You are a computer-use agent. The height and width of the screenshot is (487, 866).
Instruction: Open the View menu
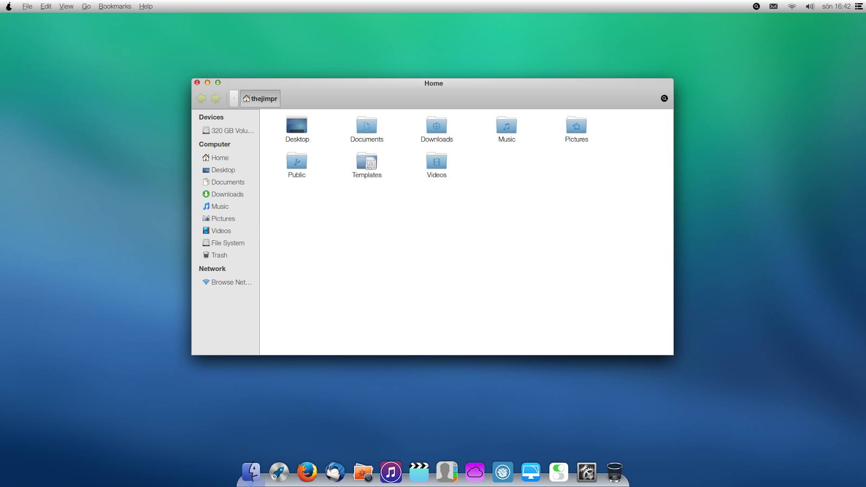click(x=66, y=6)
